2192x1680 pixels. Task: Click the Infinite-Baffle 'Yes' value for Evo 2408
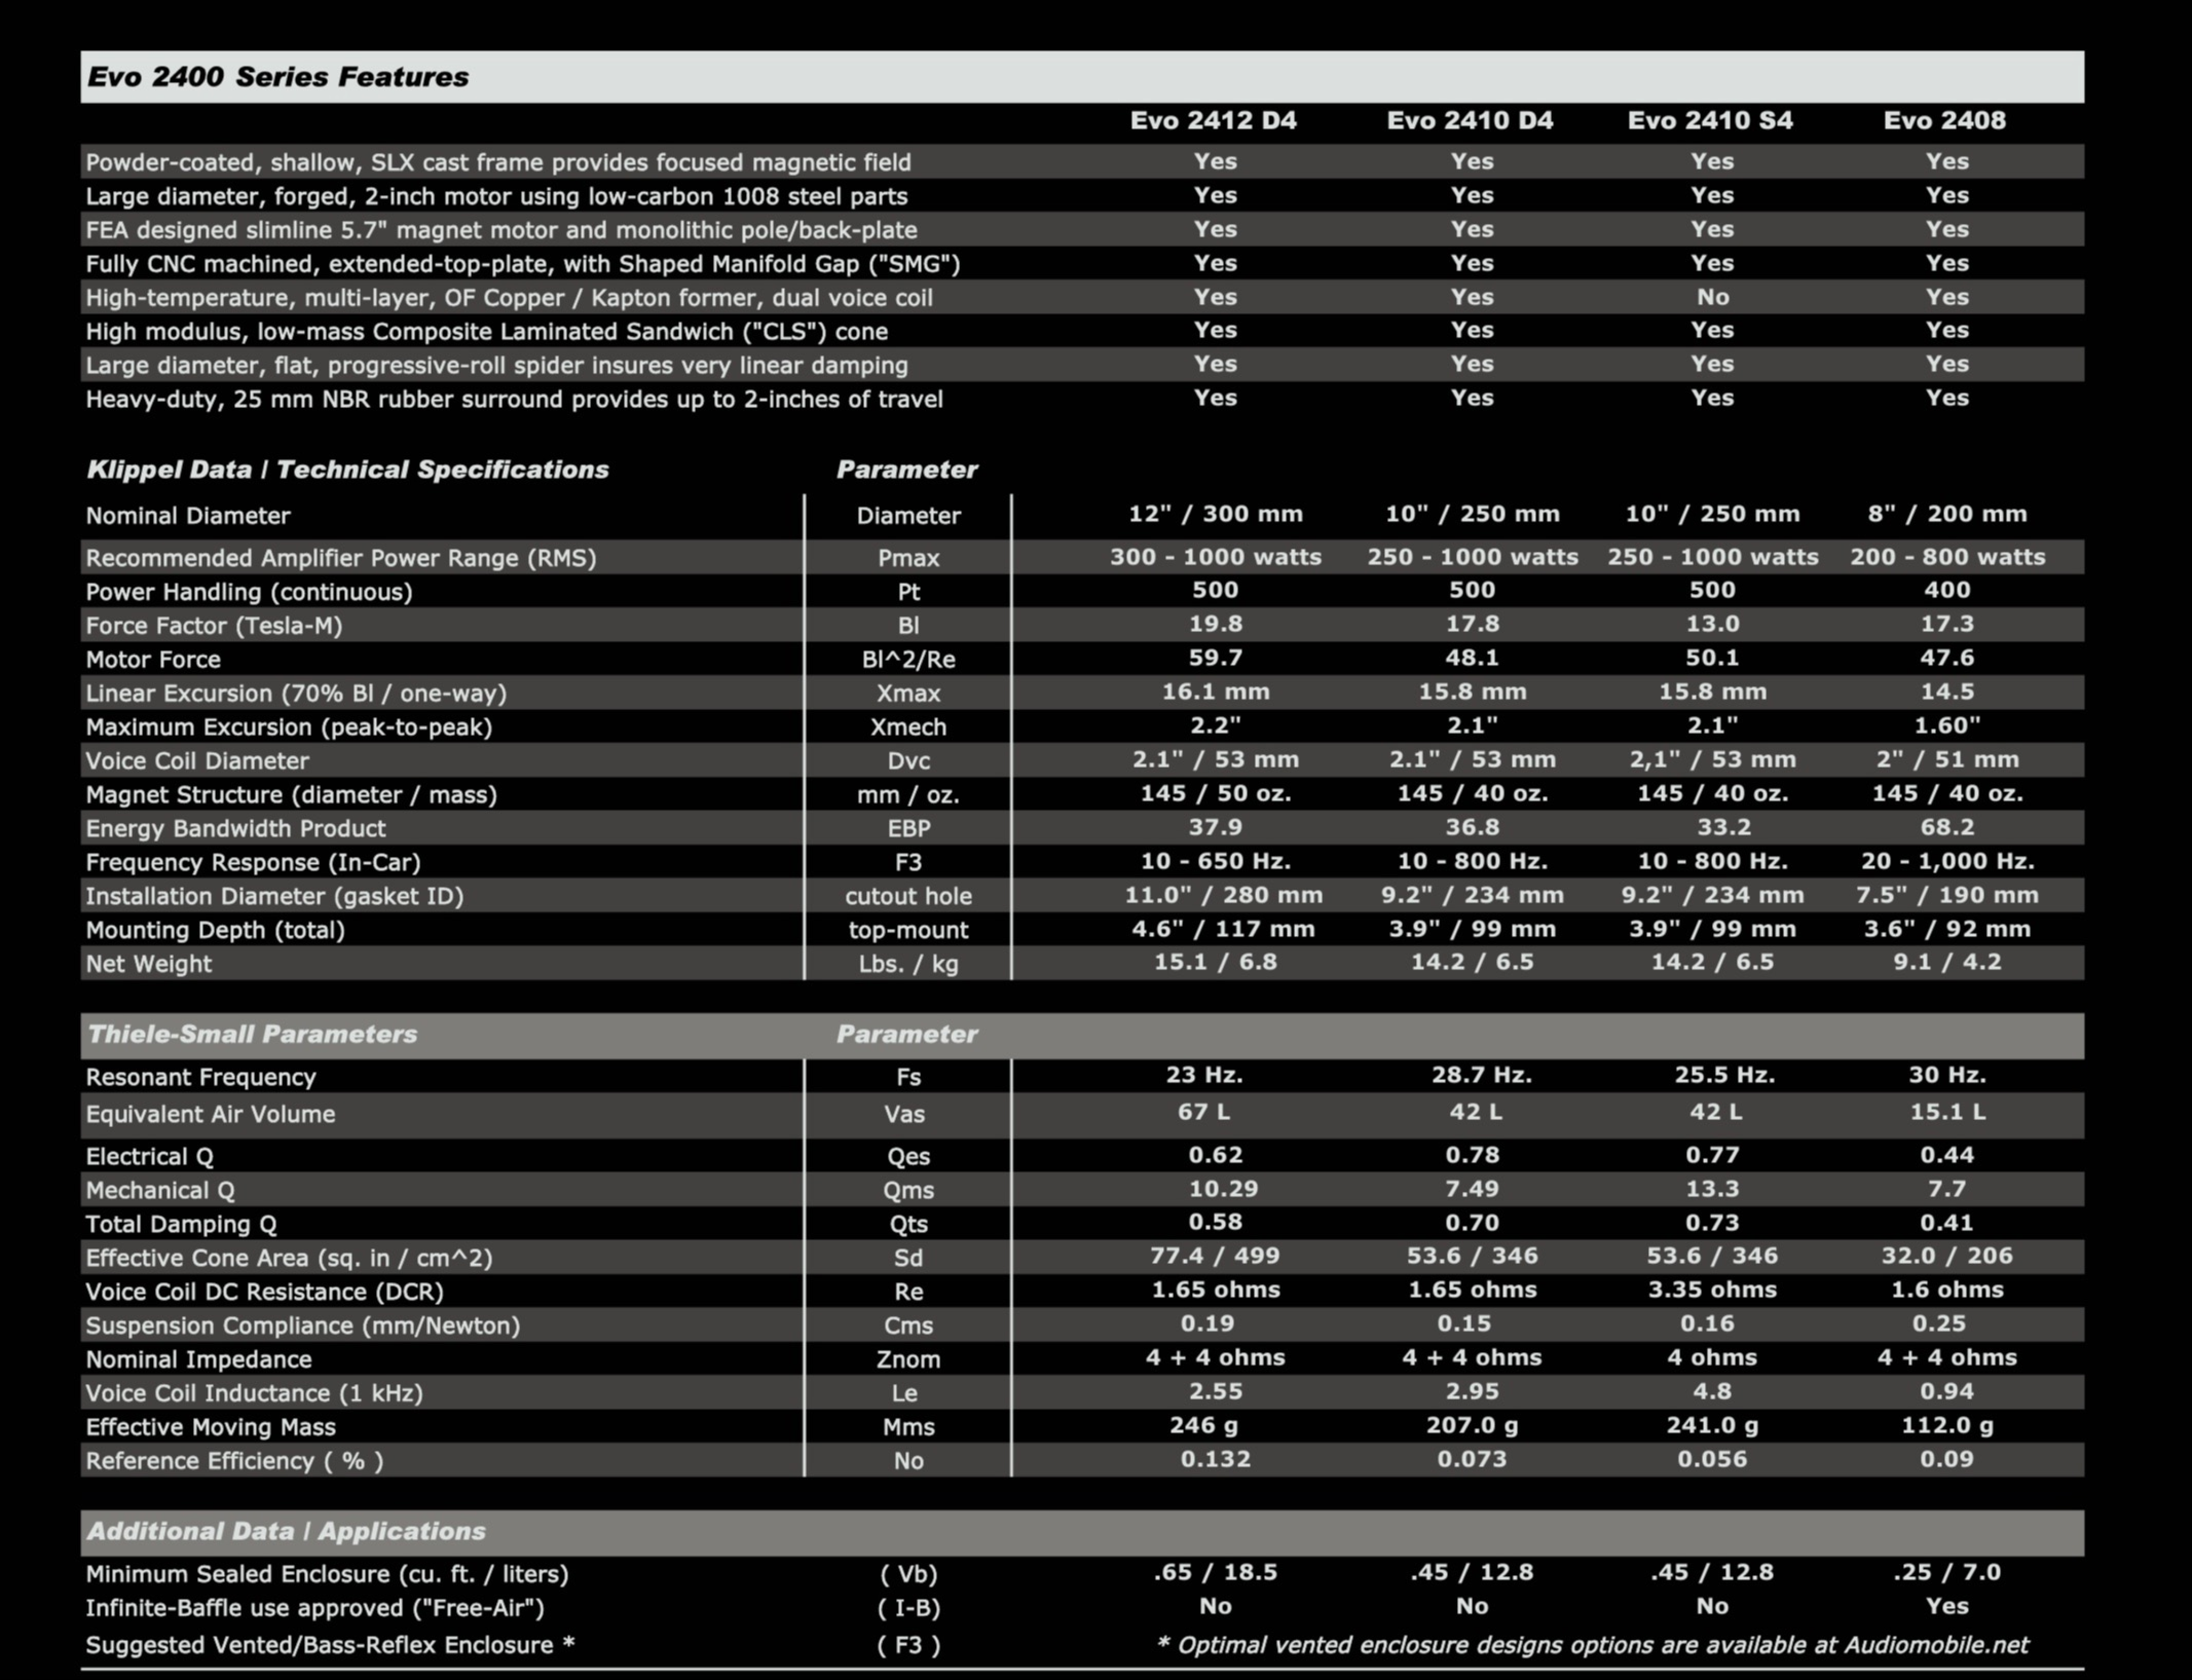1947,1606
